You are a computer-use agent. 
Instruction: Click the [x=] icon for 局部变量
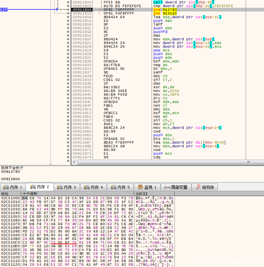click(167, 187)
